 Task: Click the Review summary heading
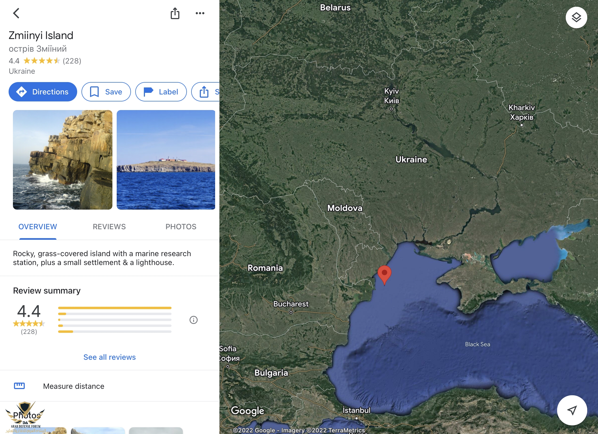(x=47, y=291)
